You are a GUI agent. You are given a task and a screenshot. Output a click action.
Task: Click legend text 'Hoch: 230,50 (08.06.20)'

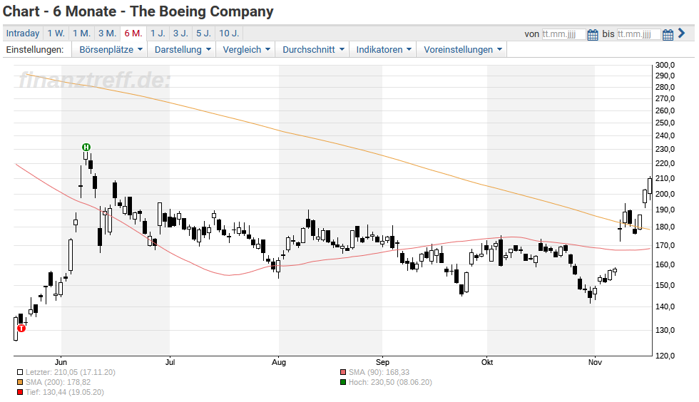(x=390, y=382)
